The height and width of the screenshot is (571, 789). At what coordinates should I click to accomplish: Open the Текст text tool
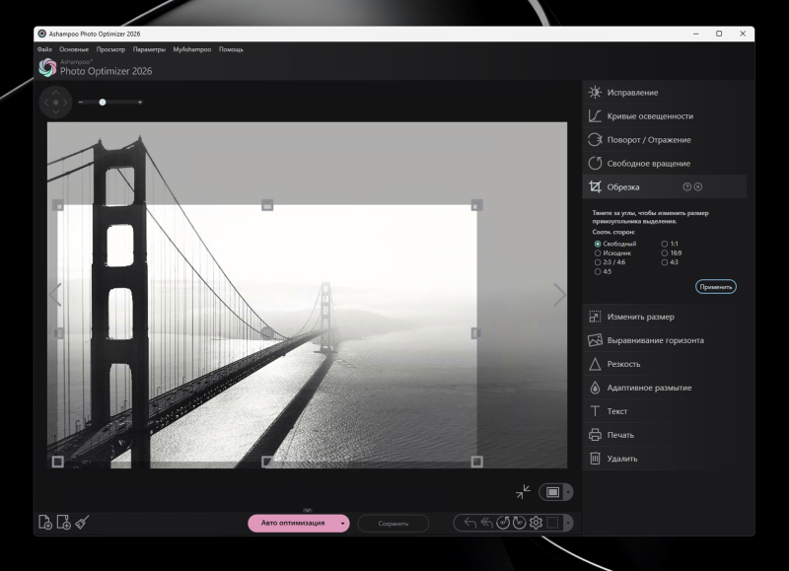point(664,411)
